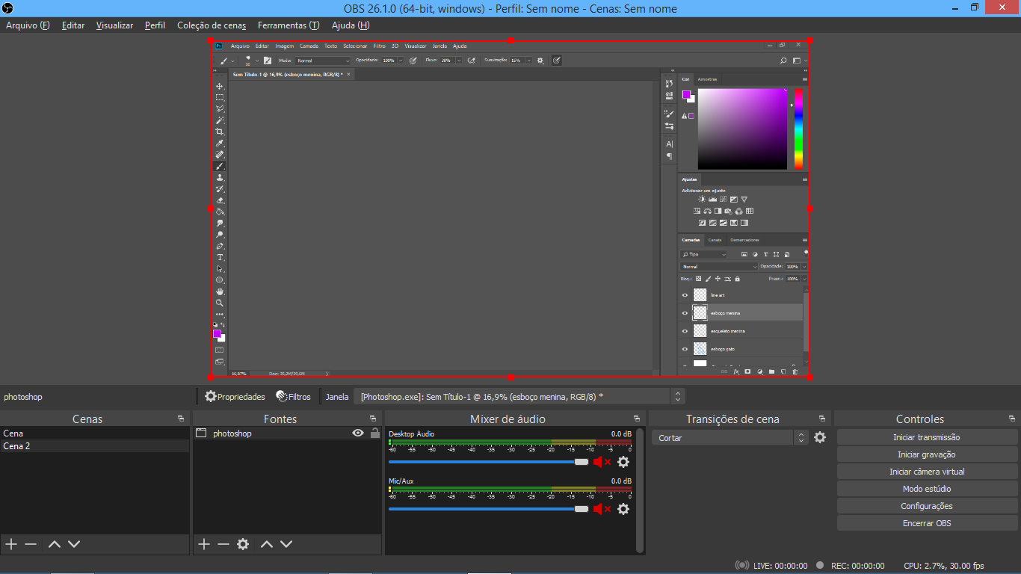Select the Clone Stamp tool in preview
The height and width of the screenshot is (574, 1021).
[x=220, y=177]
